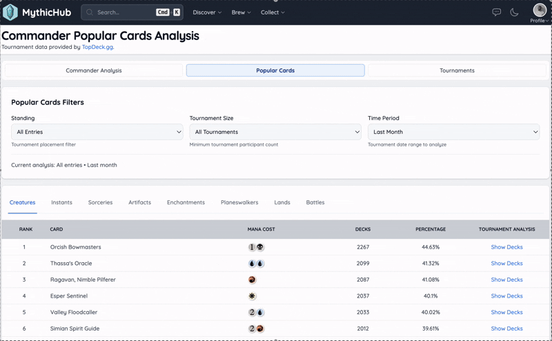Select the Creatures card type tab
The height and width of the screenshot is (341, 552).
(23, 202)
